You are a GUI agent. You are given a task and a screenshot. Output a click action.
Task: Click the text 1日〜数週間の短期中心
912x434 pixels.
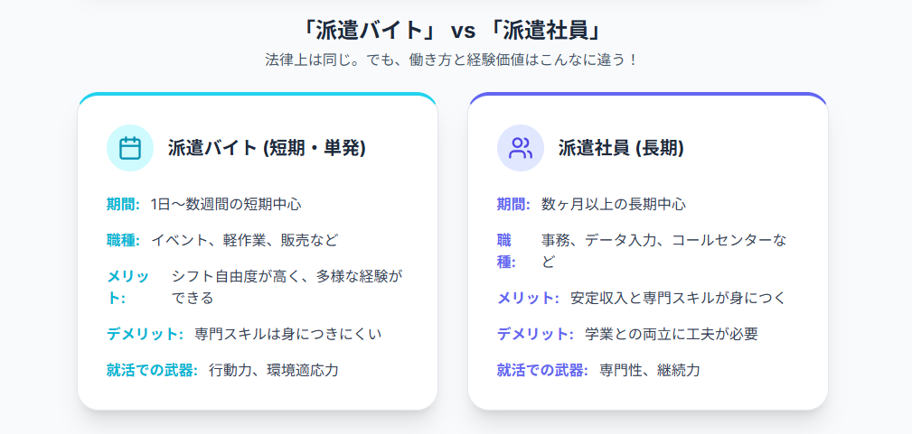[225, 204]
